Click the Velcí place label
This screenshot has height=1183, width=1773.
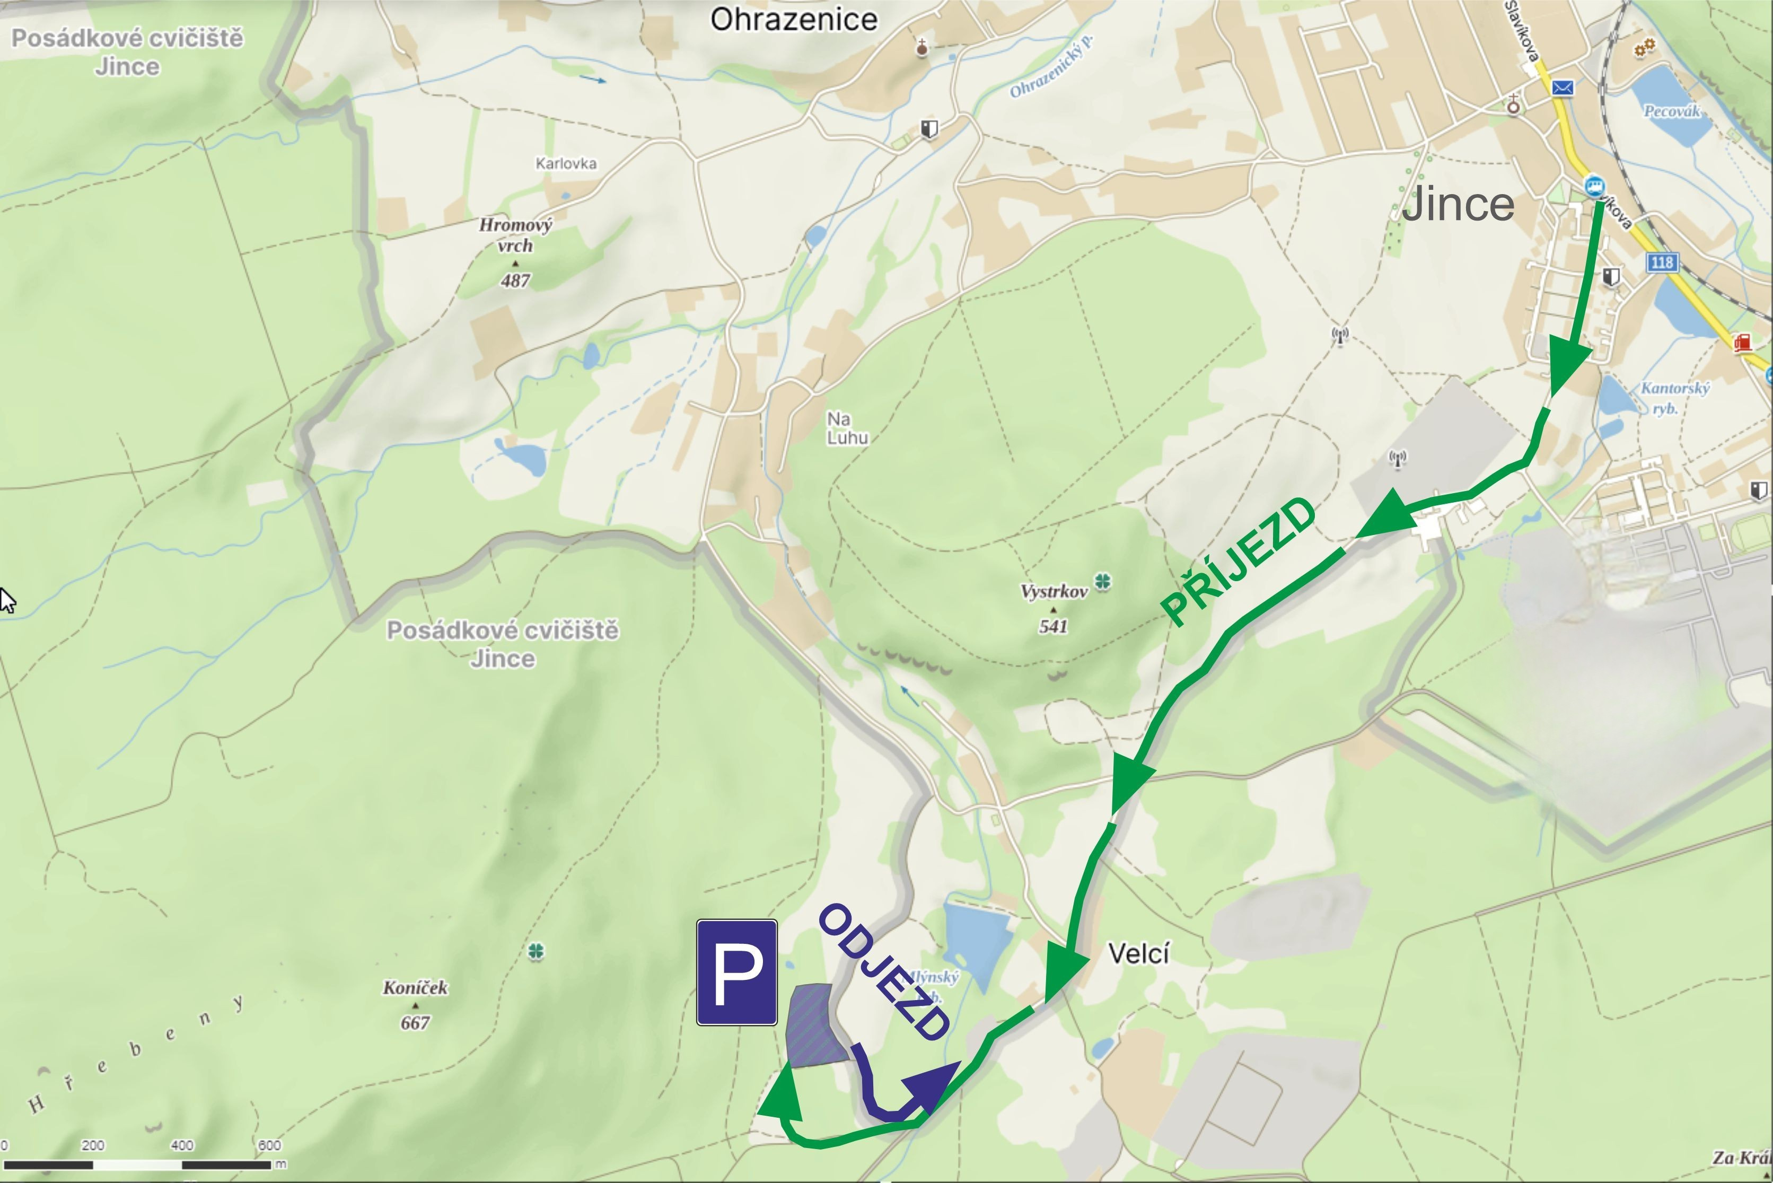coord(1138,953)
